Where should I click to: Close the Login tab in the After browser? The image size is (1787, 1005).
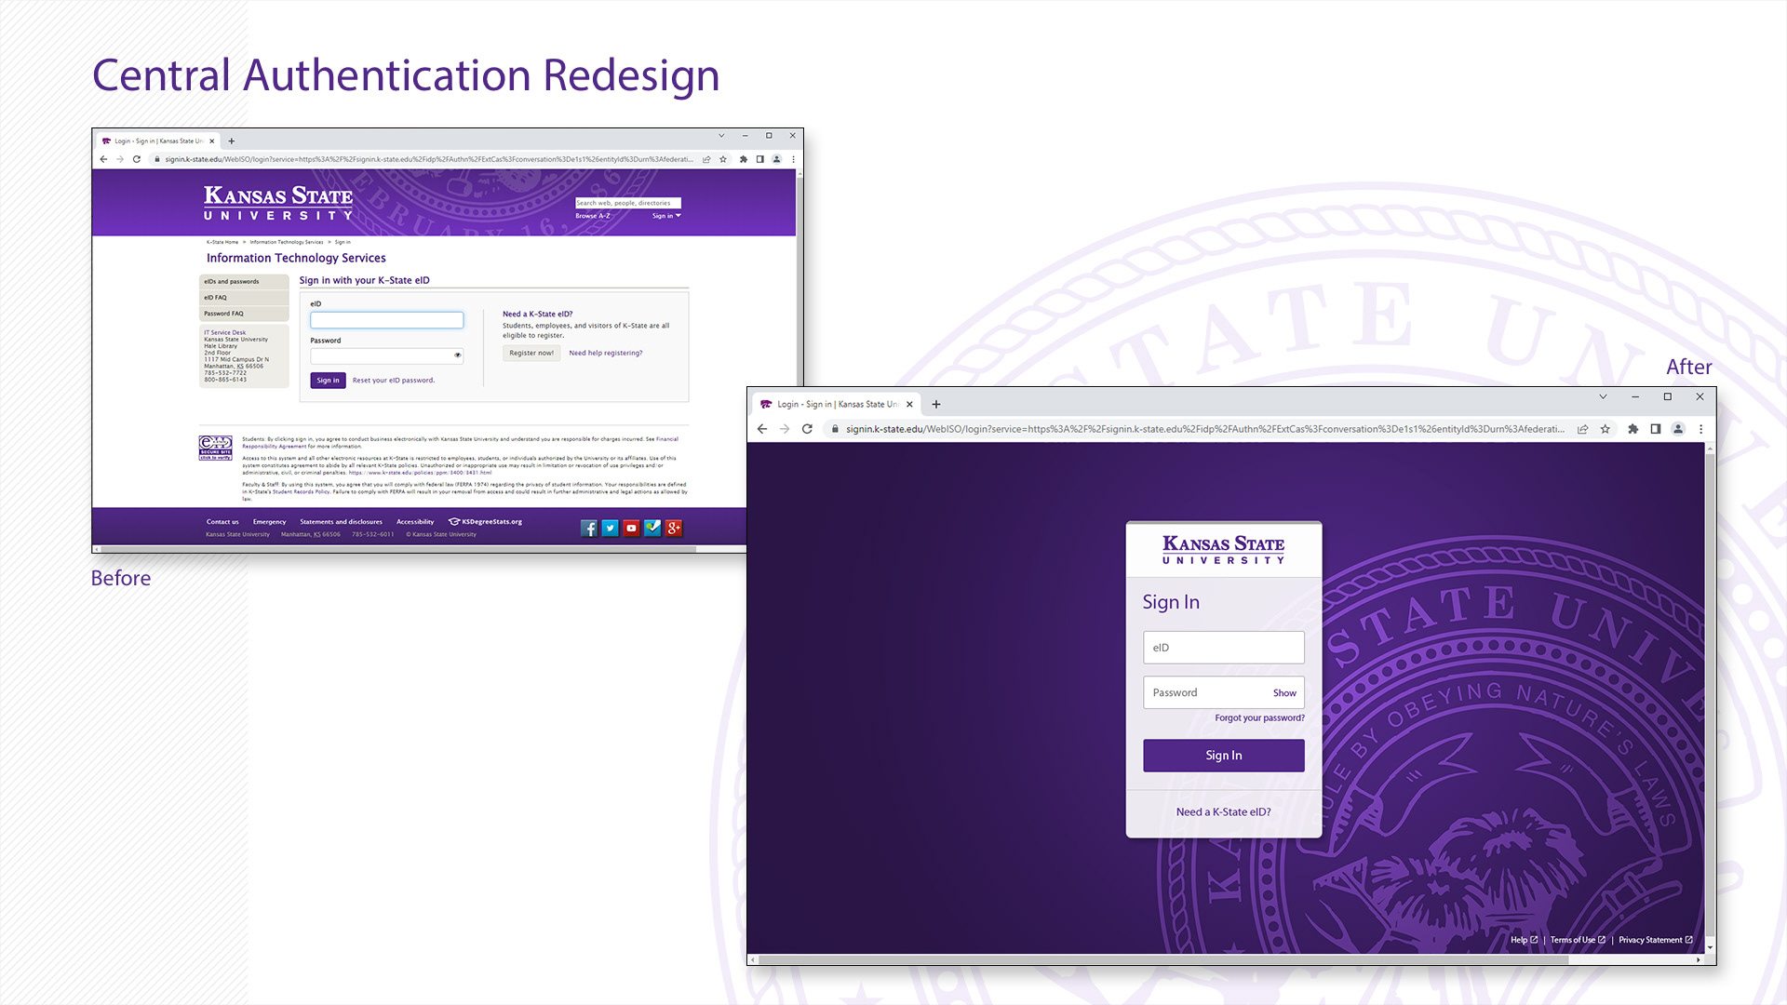click(909, 404)
